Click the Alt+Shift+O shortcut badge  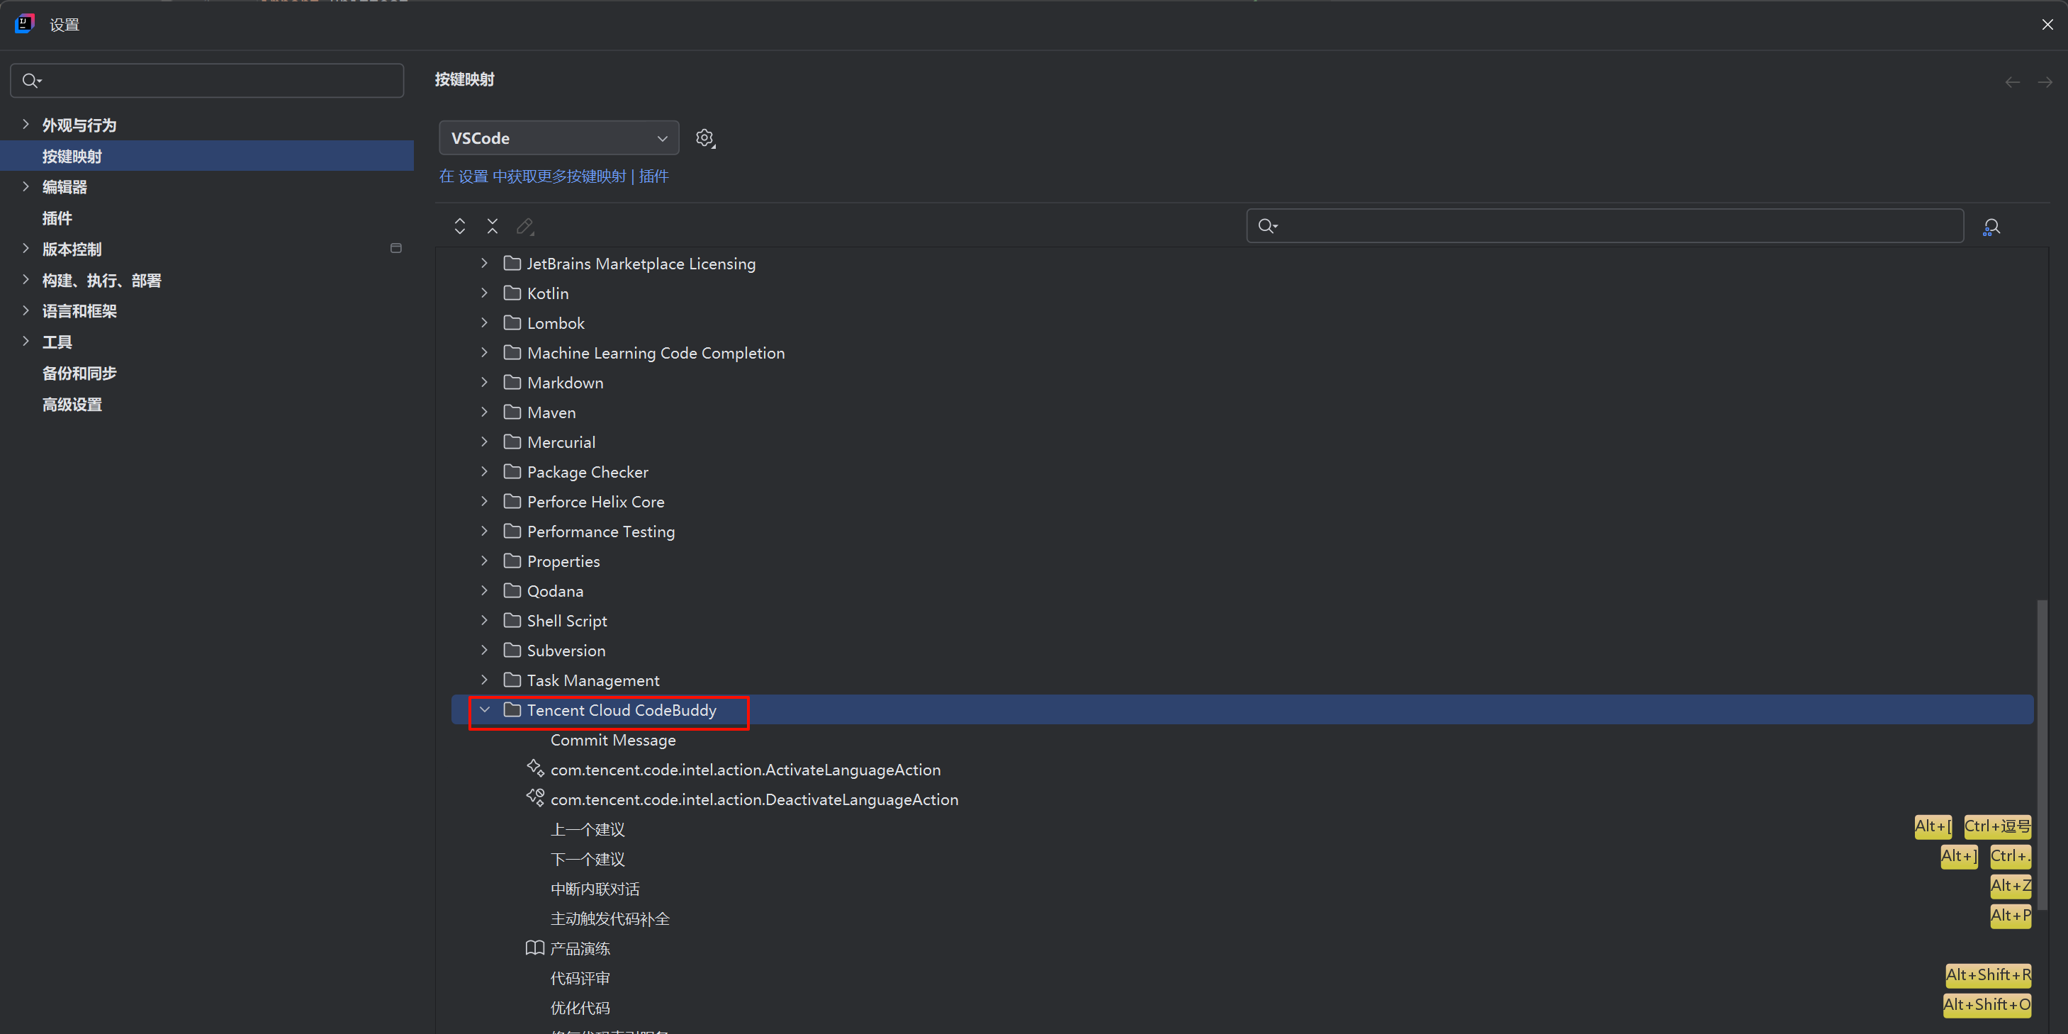[1987, 1004]
